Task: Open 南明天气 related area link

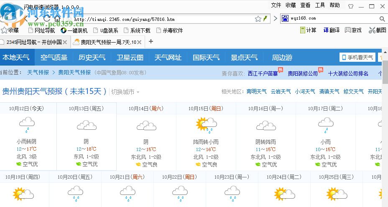Action: tap(256, 91)
